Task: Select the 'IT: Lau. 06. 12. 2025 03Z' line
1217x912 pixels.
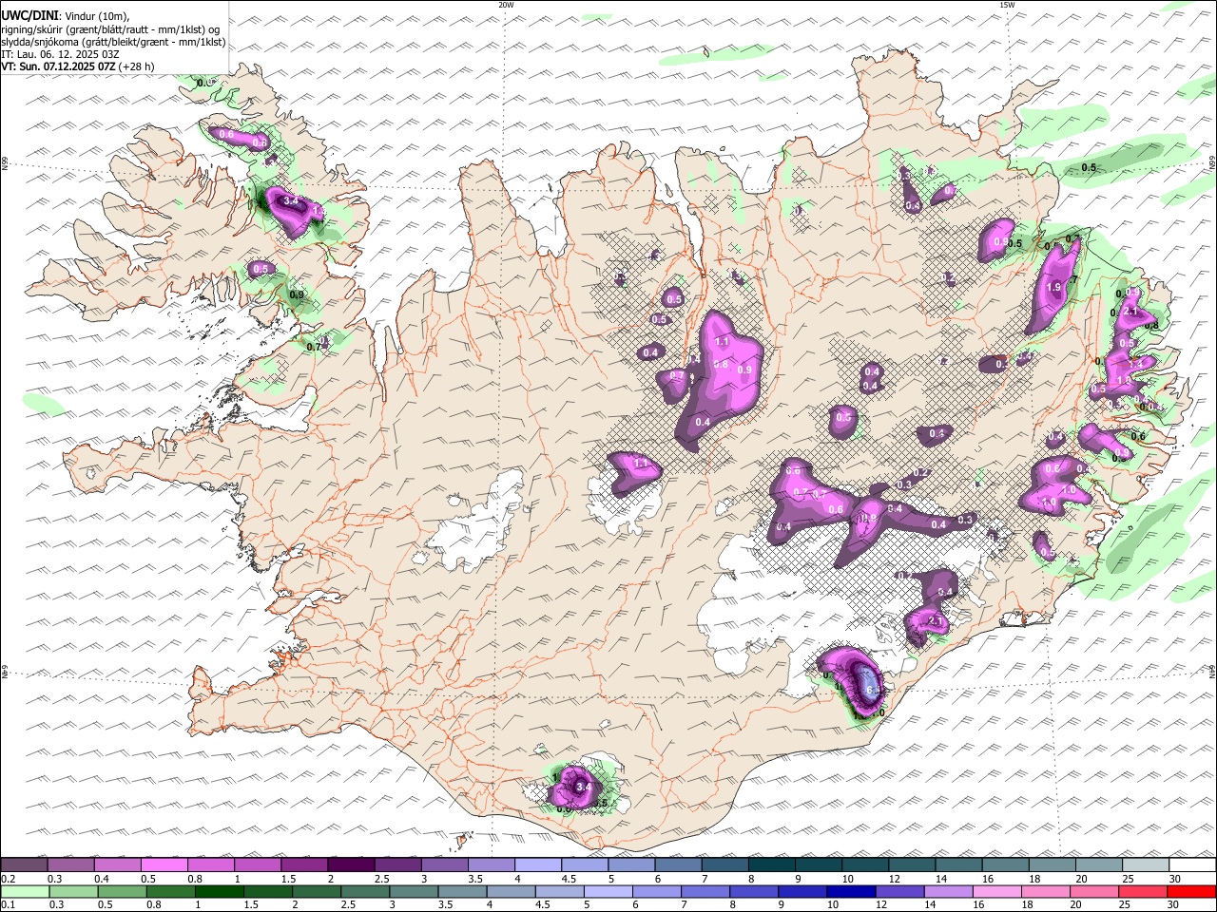Action: pyautogui.click(x=60, y=54)
